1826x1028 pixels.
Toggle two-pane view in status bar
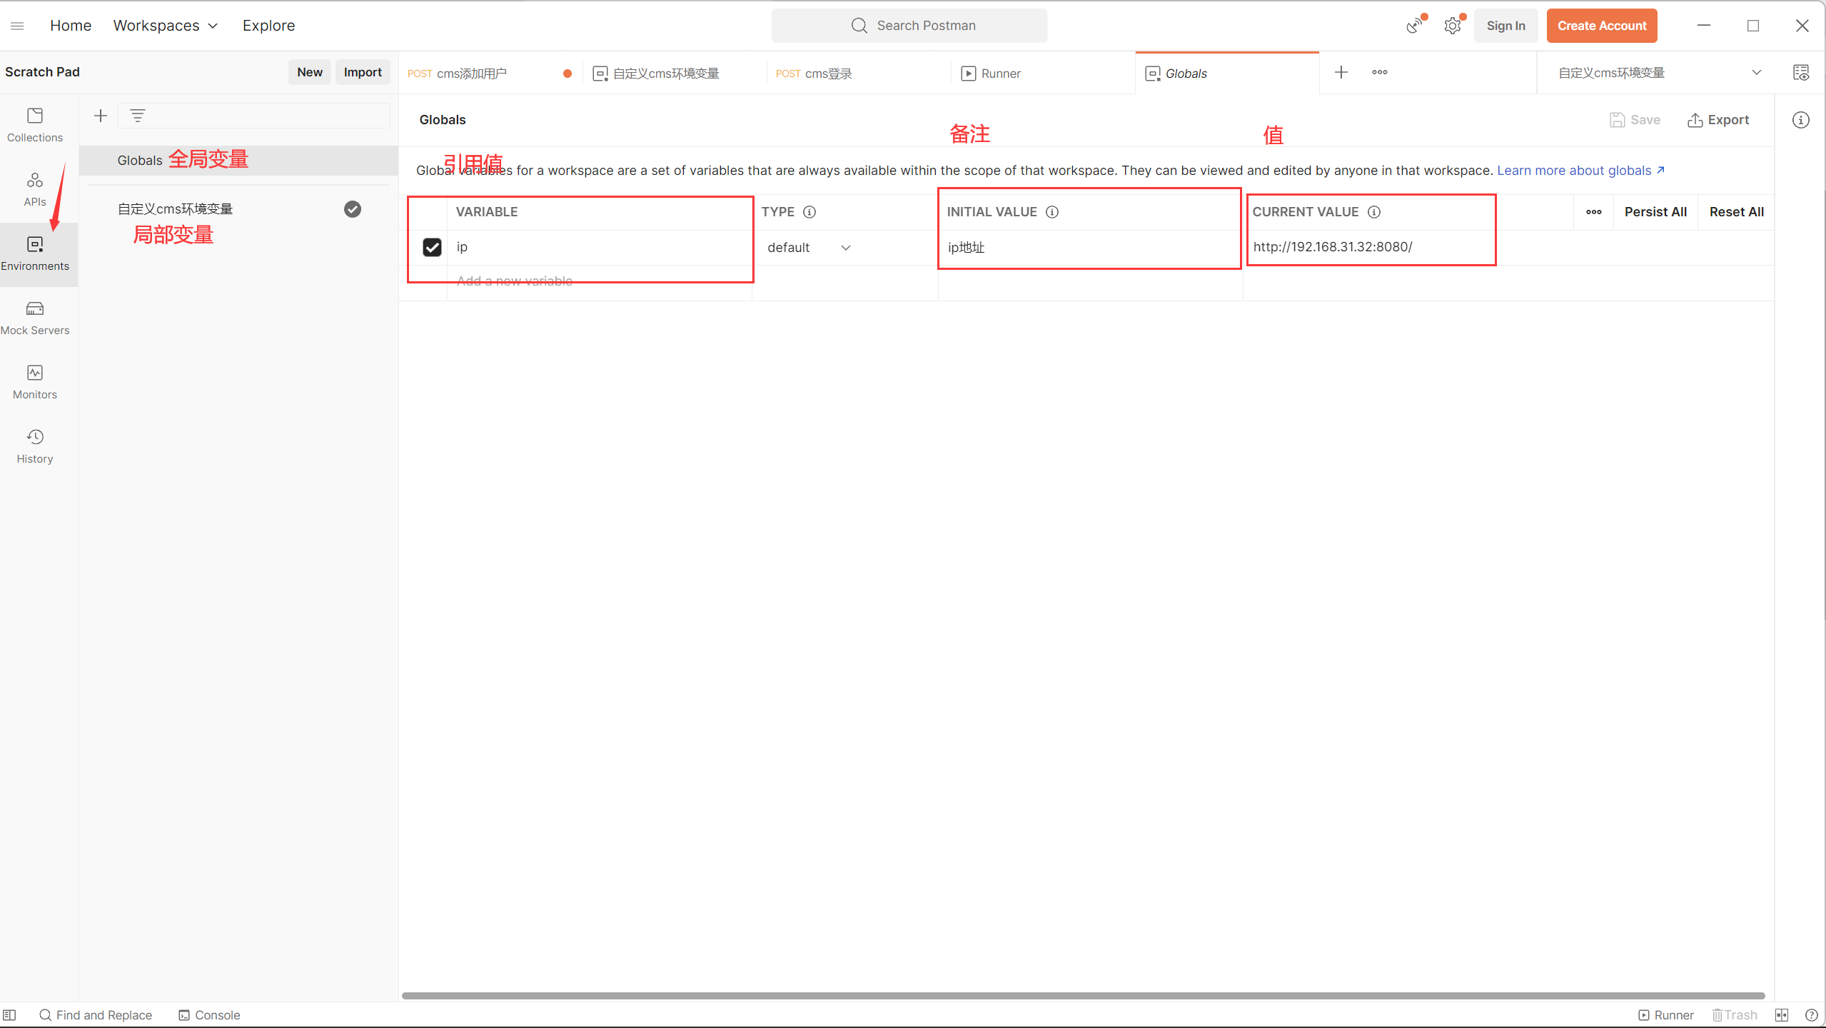tap(1782, 1015)
